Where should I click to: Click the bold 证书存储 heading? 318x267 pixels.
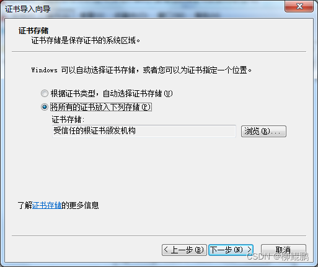coord(33,31)
